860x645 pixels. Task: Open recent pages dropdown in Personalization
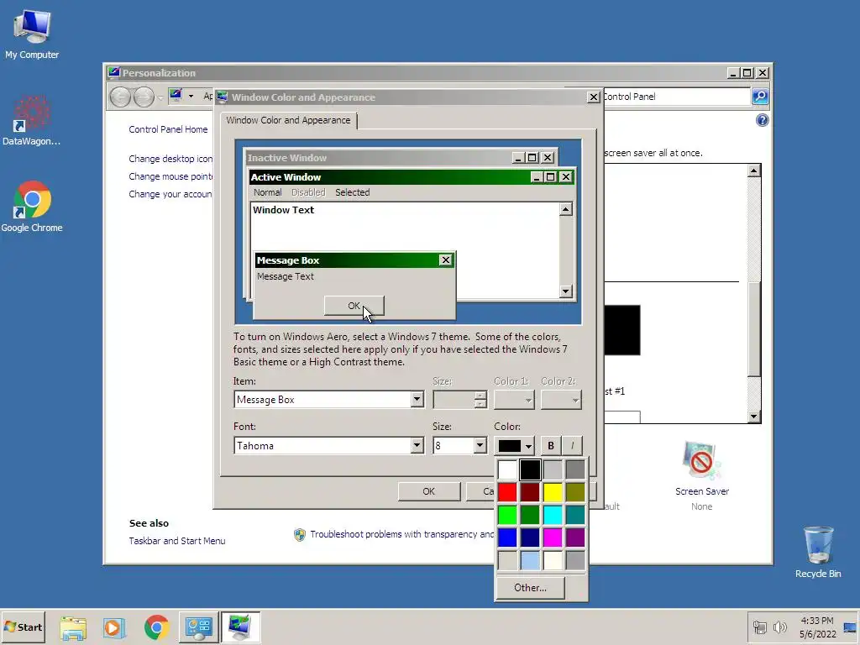click(160, 97)
